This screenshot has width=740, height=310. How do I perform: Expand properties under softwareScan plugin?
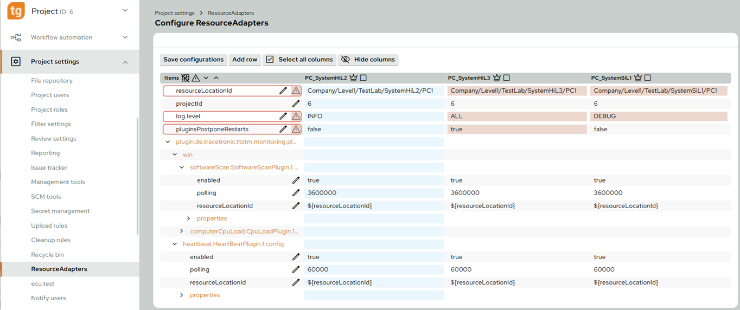coord(189,218)
